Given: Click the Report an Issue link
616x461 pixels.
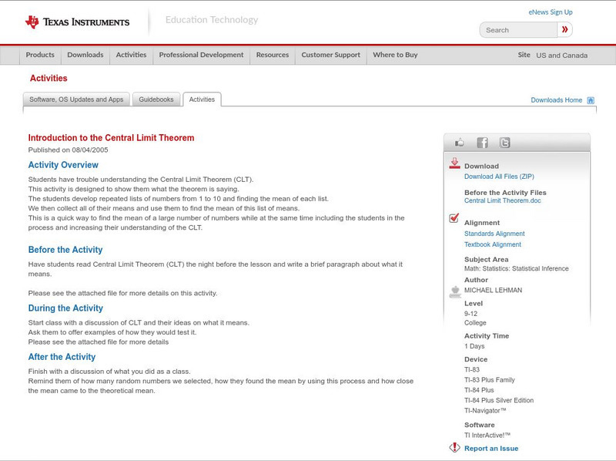Looking at the screenshot, I should pos(491,449).
